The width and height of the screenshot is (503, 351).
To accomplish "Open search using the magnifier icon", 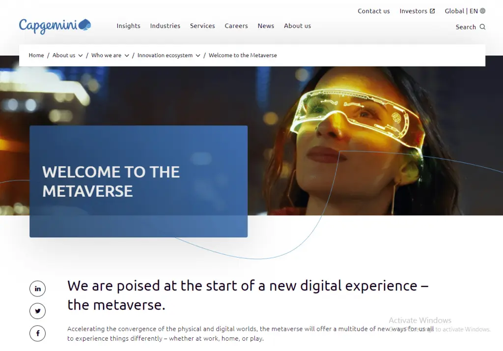I will coord(482,27).
